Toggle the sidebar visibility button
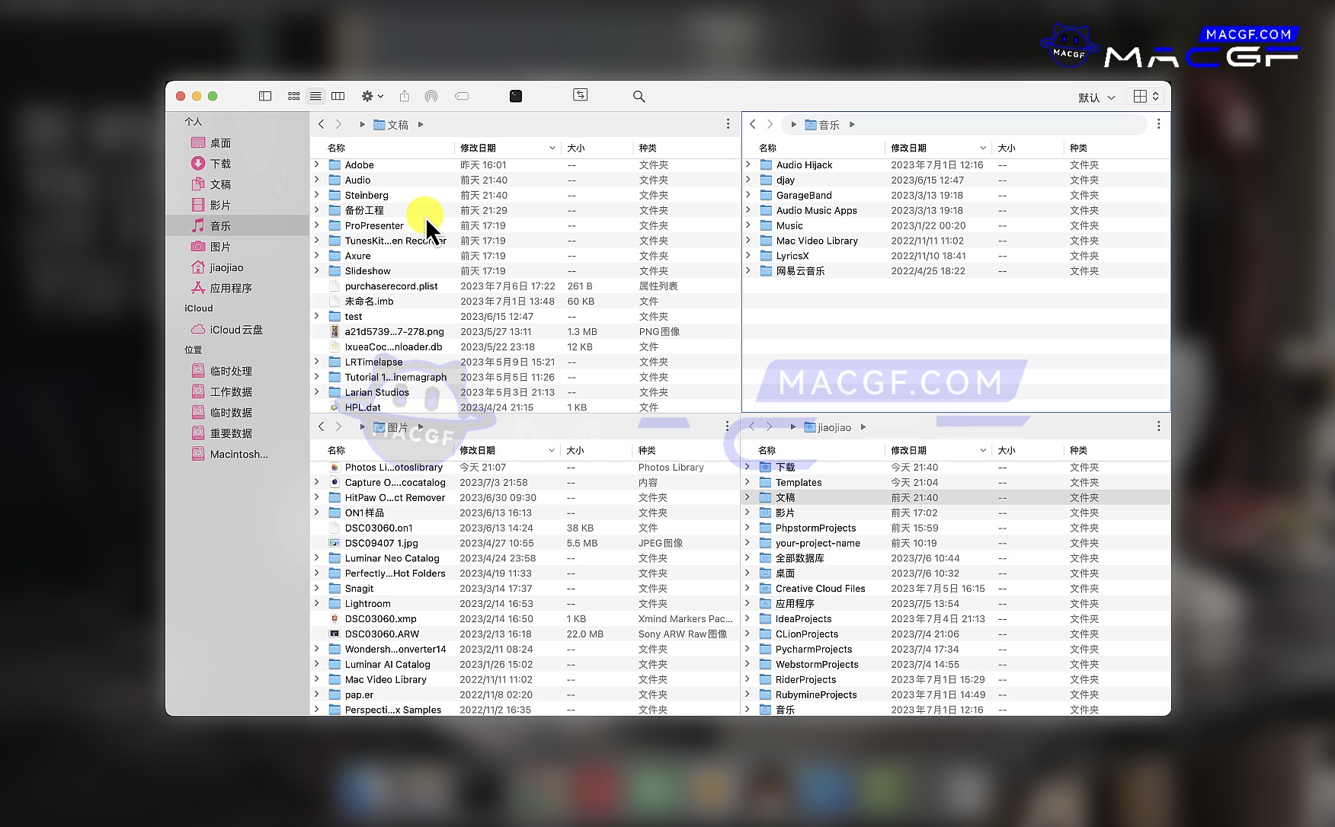Screen dimensions: 1335x827 click(x=265, y=96)
